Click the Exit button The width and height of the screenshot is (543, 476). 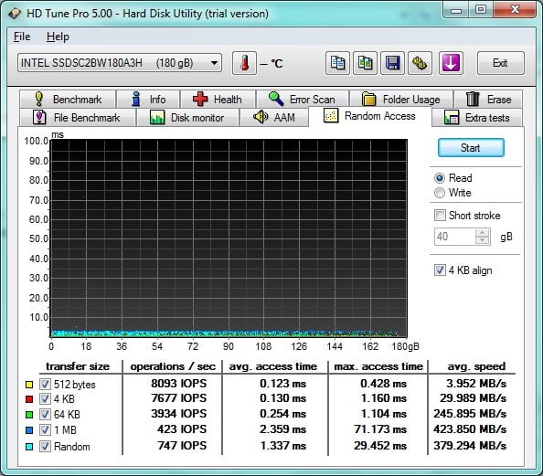(500, 63)
